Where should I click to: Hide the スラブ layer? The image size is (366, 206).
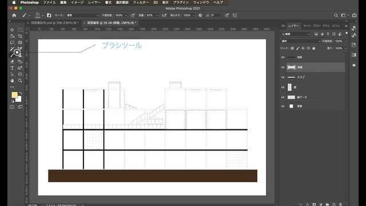pyautogui.click(x=283, y=77)
